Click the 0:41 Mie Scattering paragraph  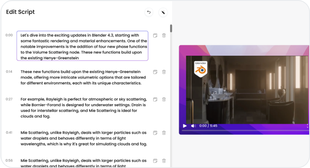(x=84, y=138)
